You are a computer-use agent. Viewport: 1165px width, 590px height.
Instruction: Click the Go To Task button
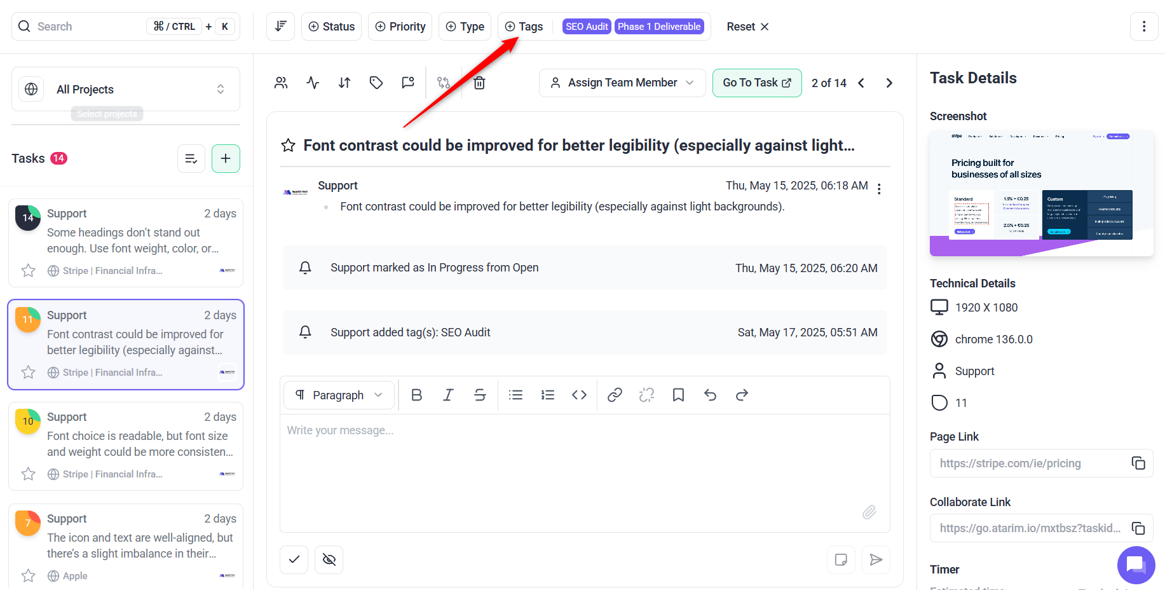[x=756, y=83]
